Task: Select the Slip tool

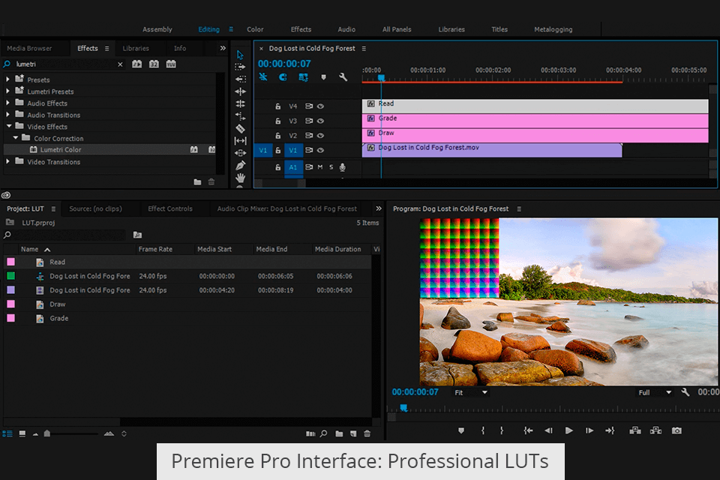Action: 240,140
